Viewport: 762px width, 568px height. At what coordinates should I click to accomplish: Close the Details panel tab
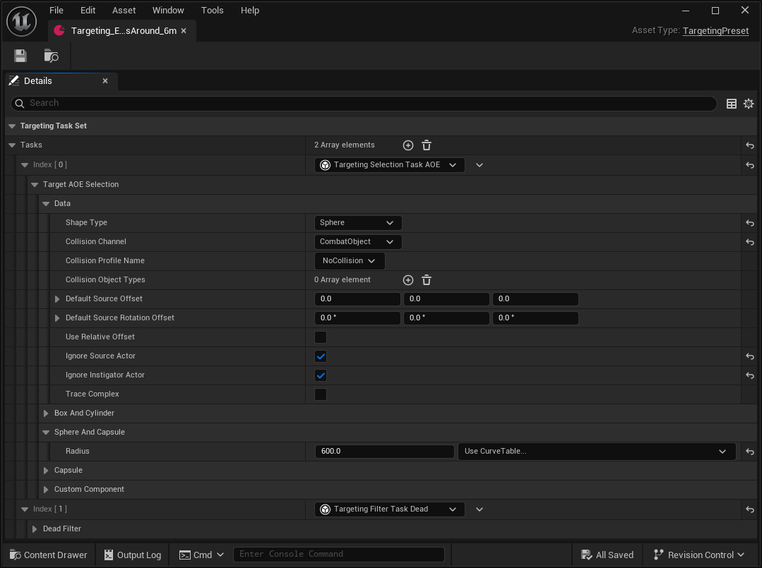tap(105, 81)
